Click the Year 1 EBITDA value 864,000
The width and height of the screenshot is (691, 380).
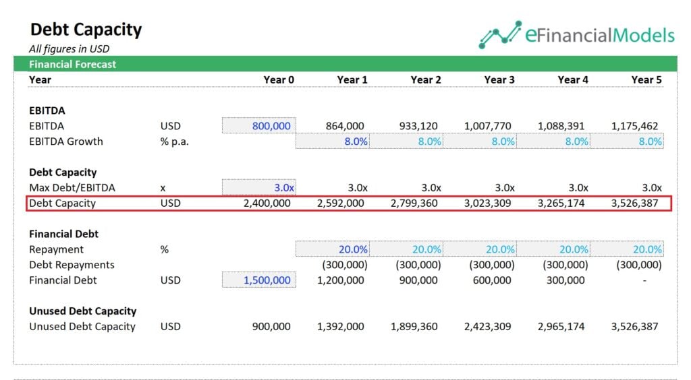[x=345, y=126]
